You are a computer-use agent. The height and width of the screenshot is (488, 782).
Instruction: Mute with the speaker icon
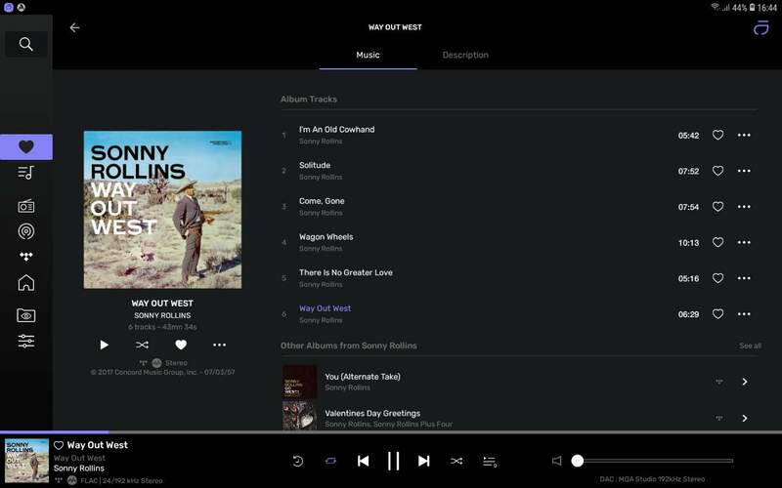[556, 461]
